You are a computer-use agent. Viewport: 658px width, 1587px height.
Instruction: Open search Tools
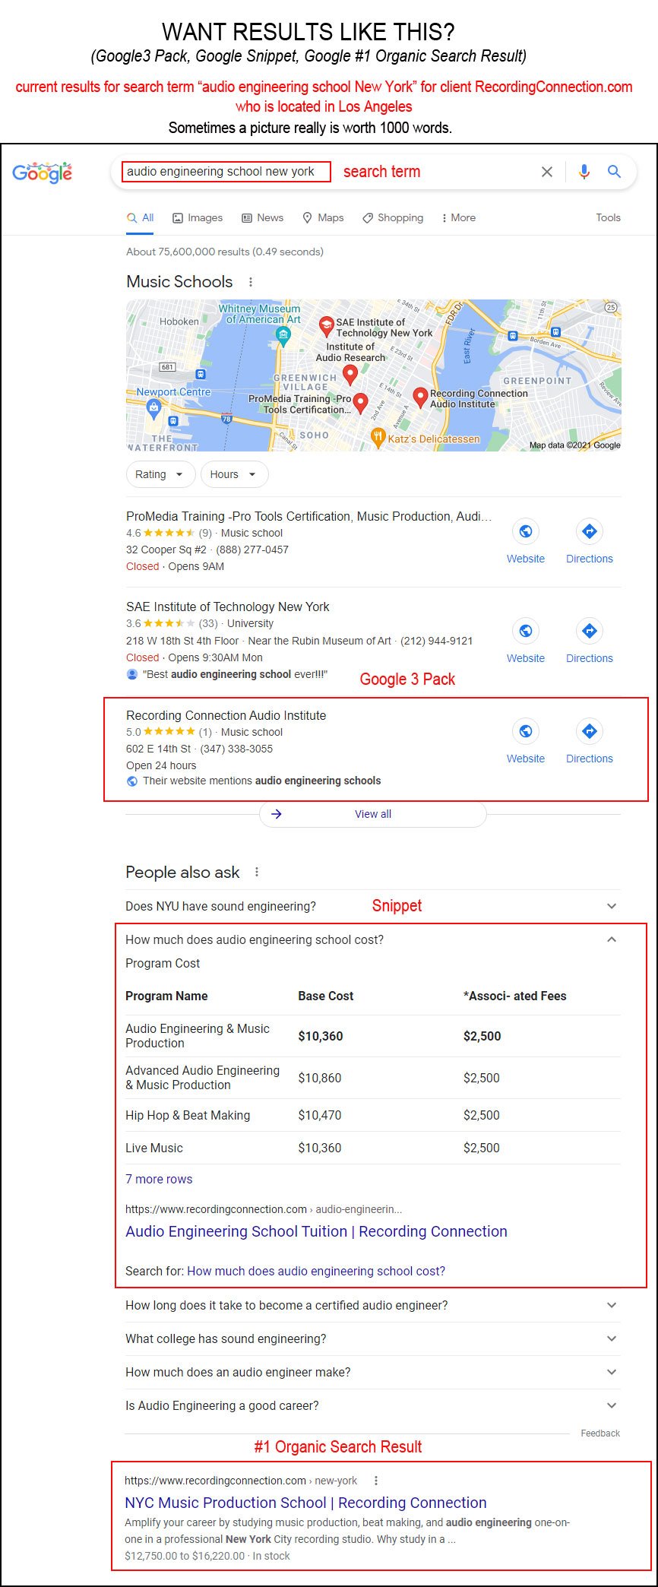608,217
